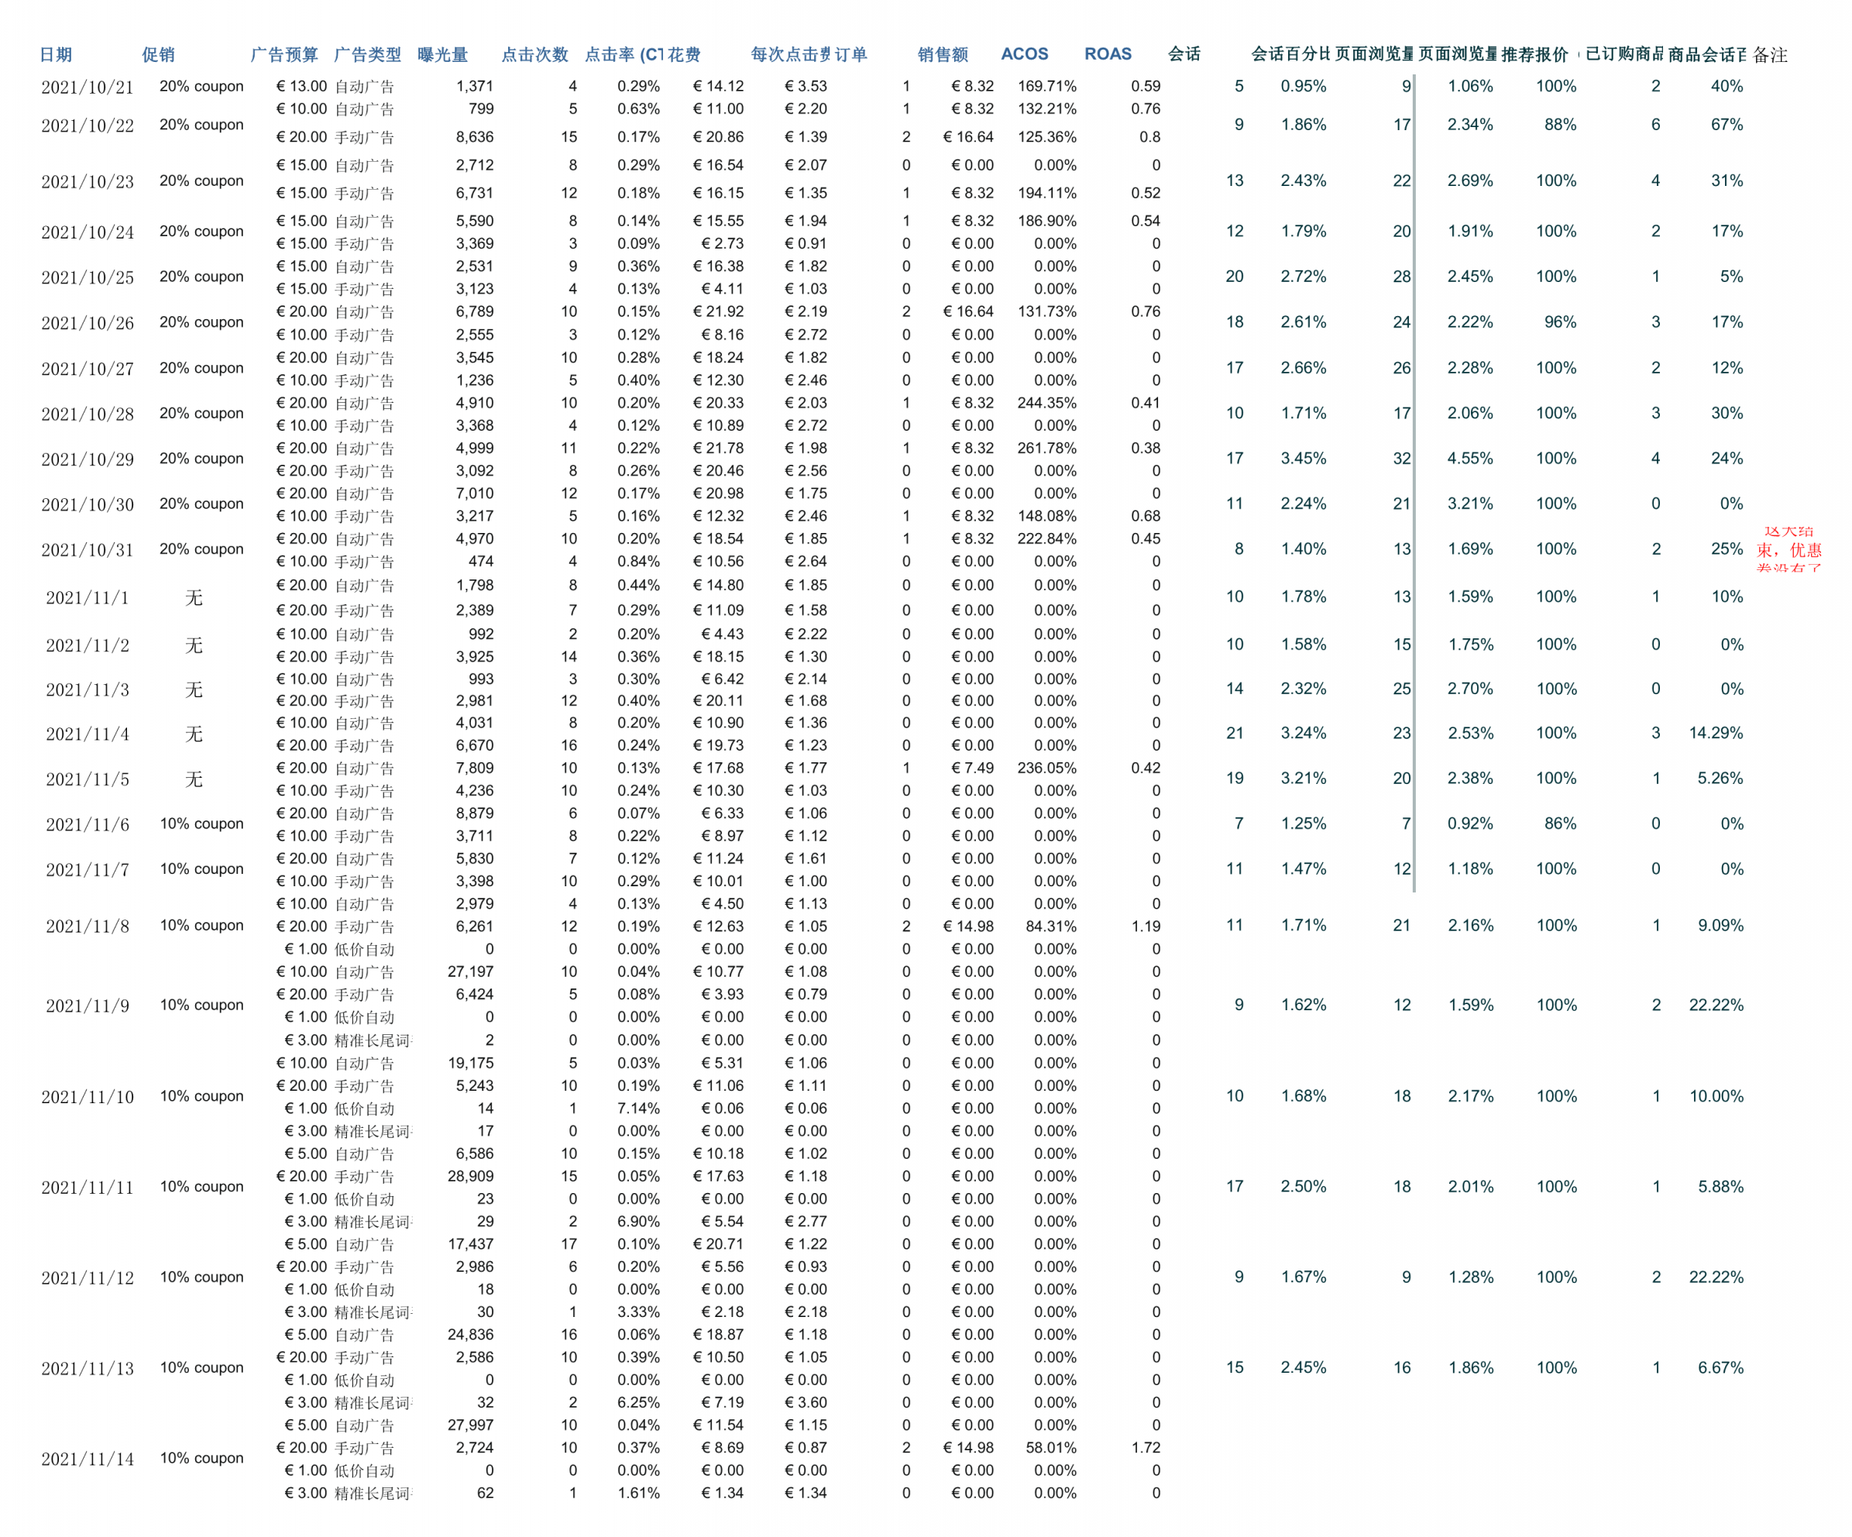Click the impressions value 27,197
This screenshot has width=1852, height=1537.
pos(471,971)
